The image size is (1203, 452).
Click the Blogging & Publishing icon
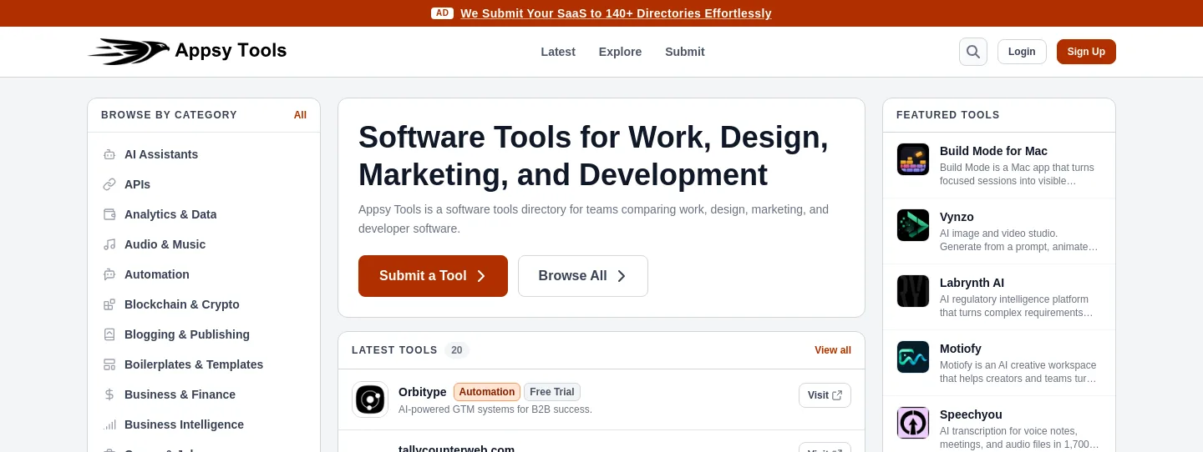109,334
